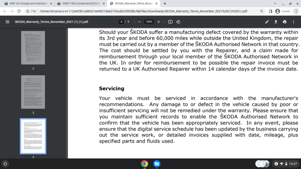Open page 2 thumbnail
301x169 pixels.
(33, 48)
